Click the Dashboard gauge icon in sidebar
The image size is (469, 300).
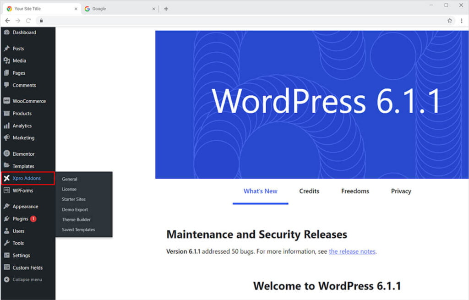click(x=6, y=33)
